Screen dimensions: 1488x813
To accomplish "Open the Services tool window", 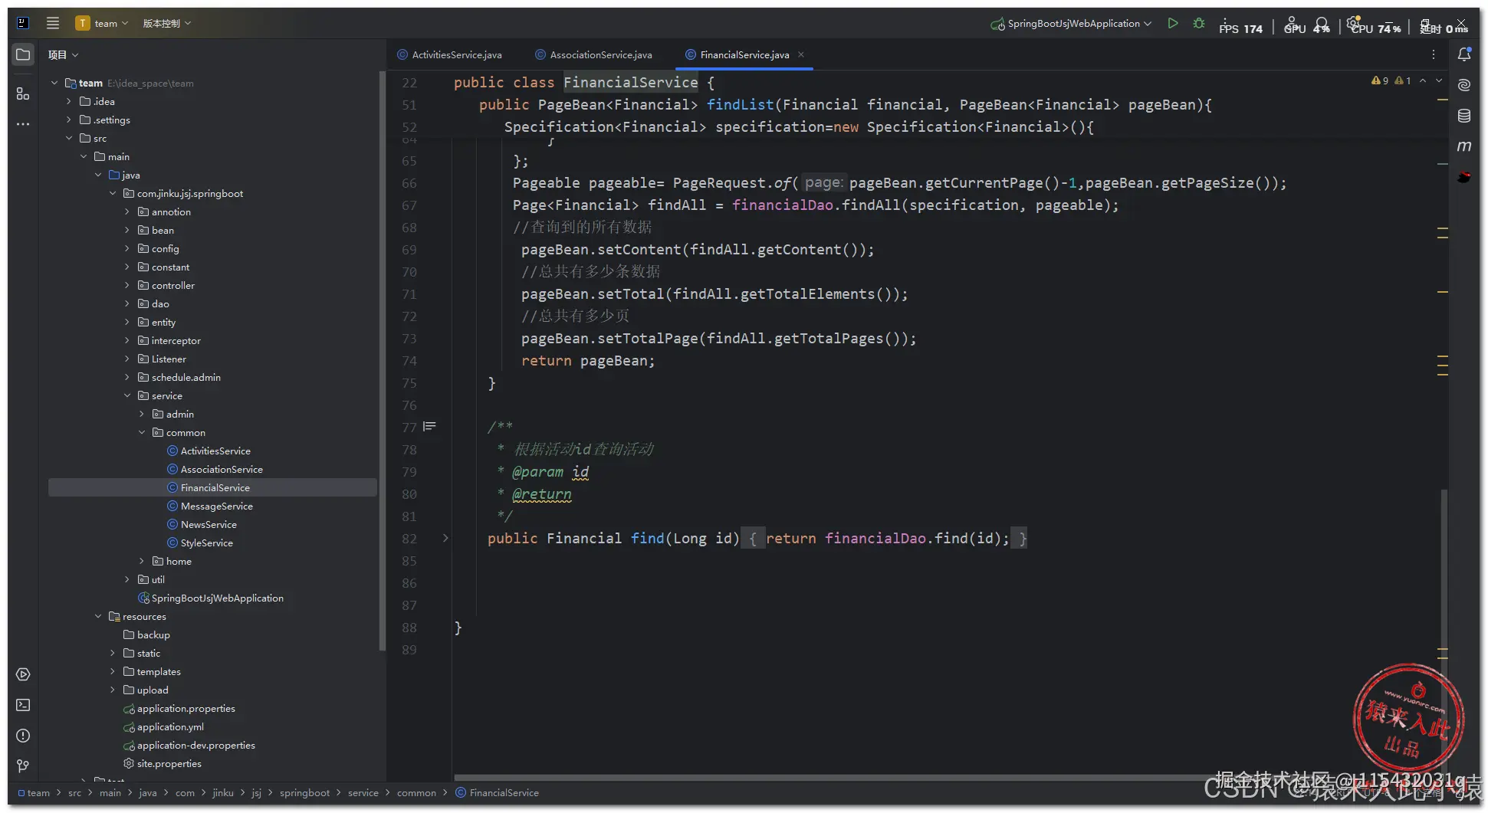I will [x=23, y=674].
